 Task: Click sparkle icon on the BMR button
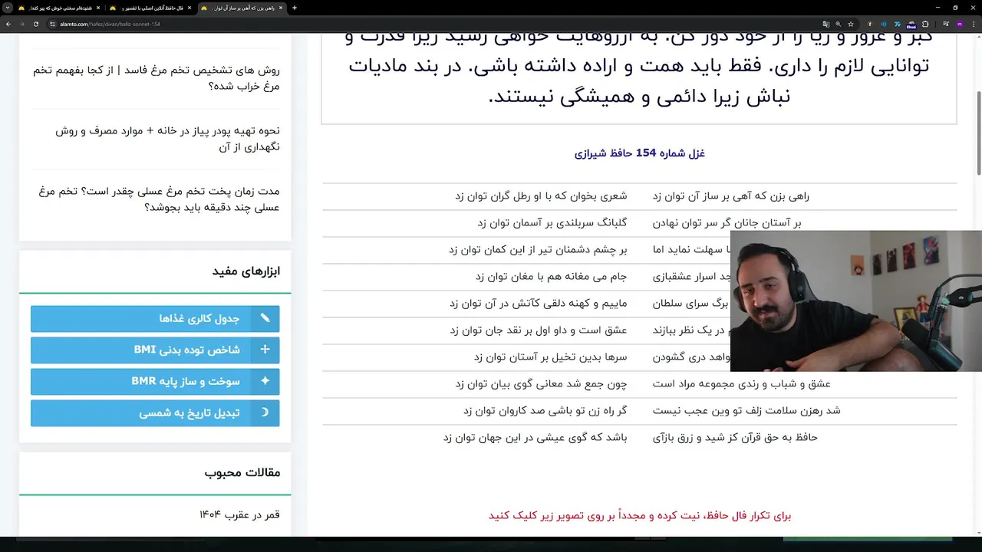tap(265, 381)
